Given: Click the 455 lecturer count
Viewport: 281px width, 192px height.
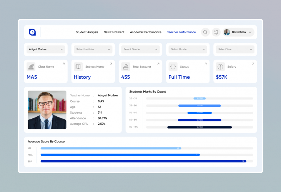Looking at the screenshot, I should pyautogui.click(x=125, y=77).
